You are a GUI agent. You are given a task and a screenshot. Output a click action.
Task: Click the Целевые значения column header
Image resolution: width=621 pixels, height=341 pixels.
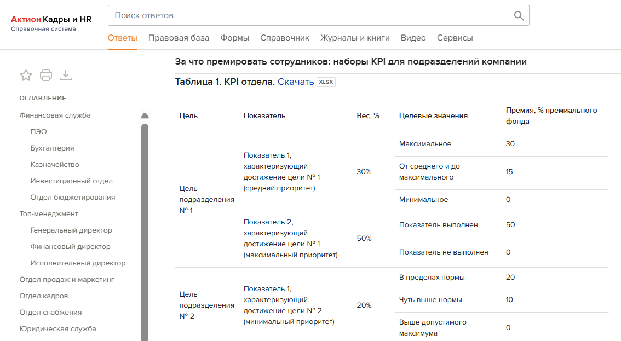pyautogui.click(x=433, y=115)
